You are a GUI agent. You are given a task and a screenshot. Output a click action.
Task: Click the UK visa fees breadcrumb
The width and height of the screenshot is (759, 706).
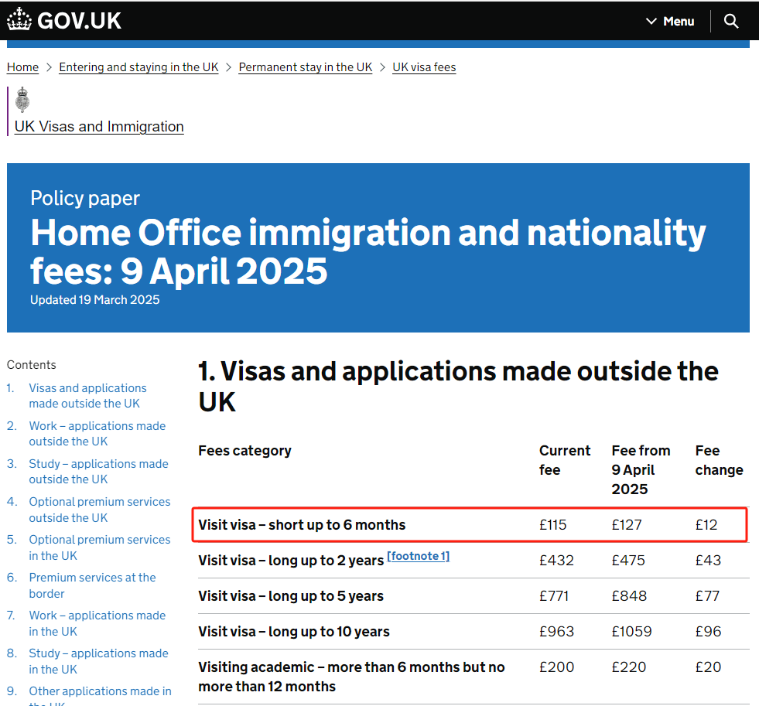[x=424, y=67]
